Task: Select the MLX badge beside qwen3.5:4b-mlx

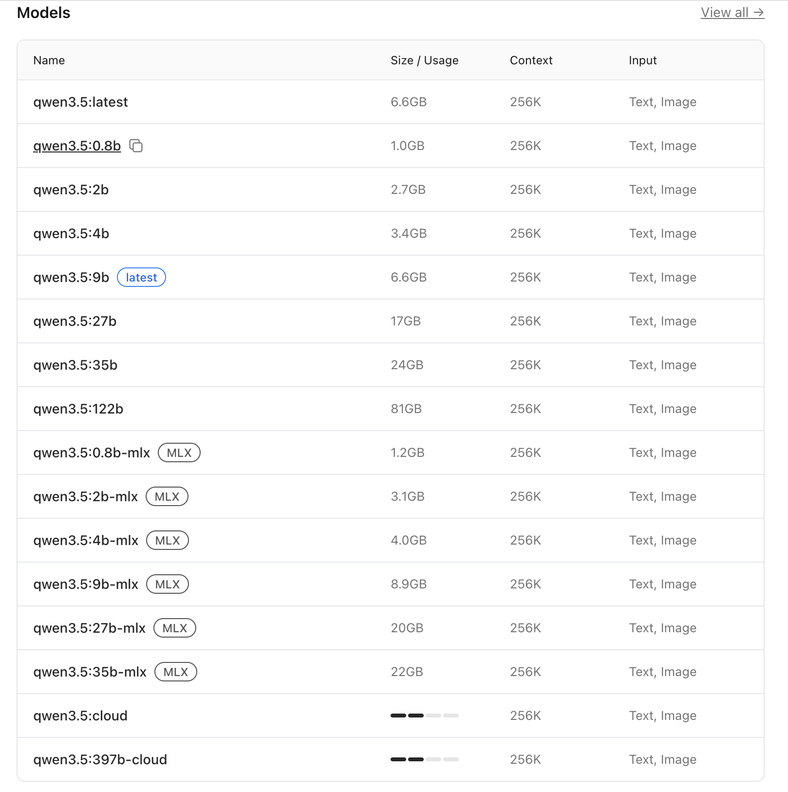Action: click(x=168, y=540)
